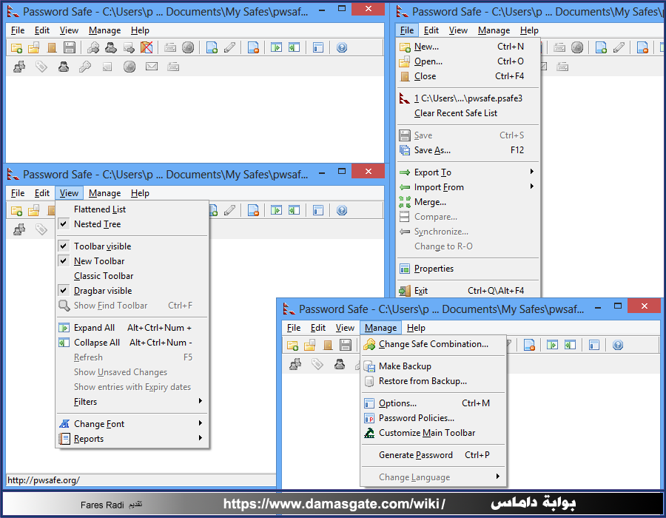Viewport: 666px width, 518px height.
Task: Toggle New Toolbar option in View menu
Action: [132, 261]
